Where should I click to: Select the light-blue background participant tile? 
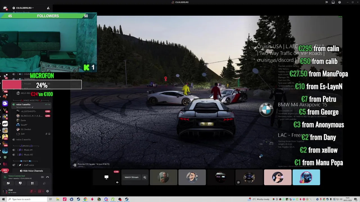click(x=306, y=177)
